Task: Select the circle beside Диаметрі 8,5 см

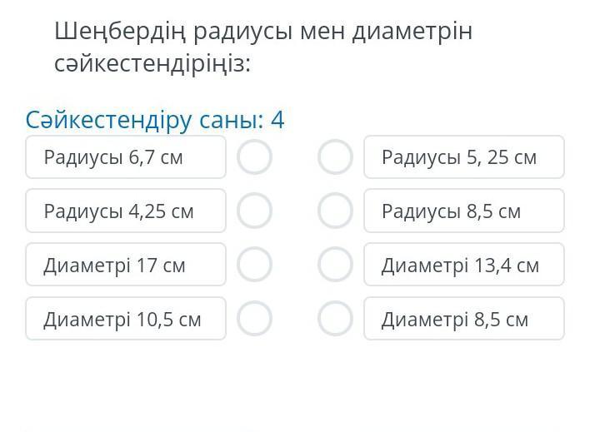Action: [335, 318]
